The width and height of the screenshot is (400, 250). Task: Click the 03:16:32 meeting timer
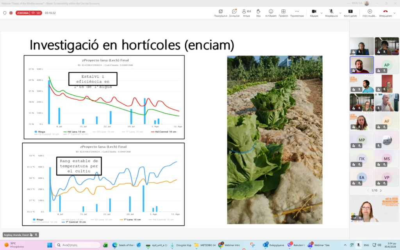(x=50, y=13)
